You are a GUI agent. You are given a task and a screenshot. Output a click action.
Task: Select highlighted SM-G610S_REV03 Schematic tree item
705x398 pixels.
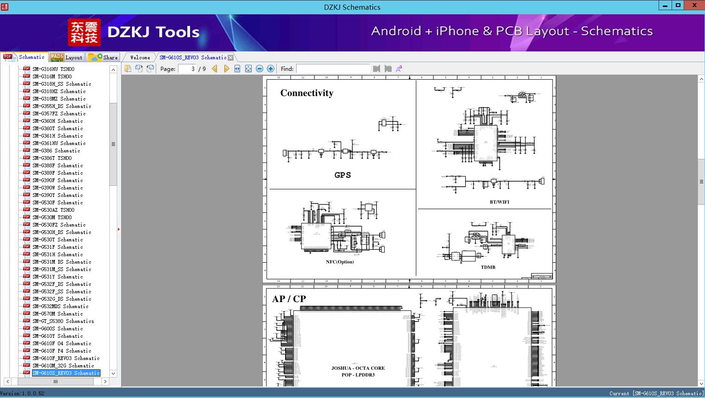point(66,373)
